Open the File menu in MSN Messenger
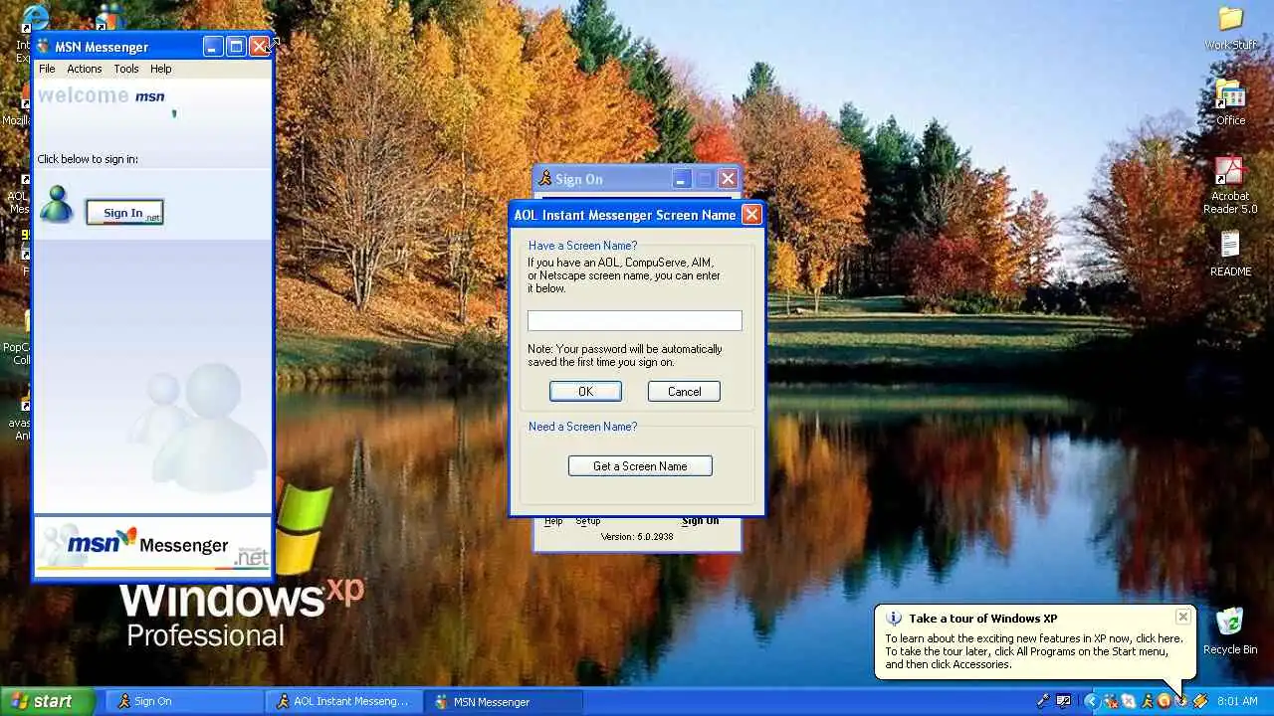1274x716 pixels. [47, 69]
